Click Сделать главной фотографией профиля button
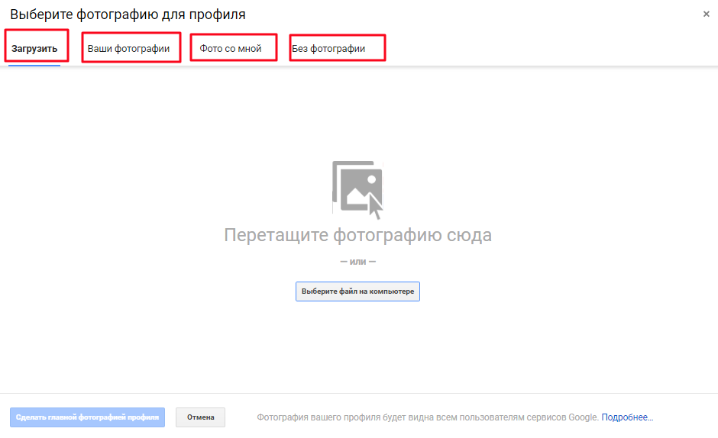Viewport: 718px width, 438px height. click(x=88, y=417)
